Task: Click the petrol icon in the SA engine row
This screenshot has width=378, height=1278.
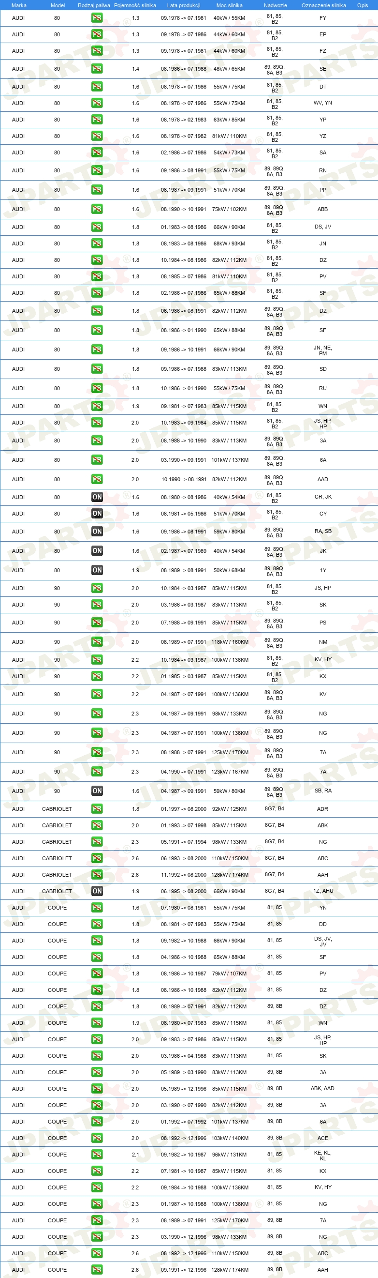Action: pos(97,152)
